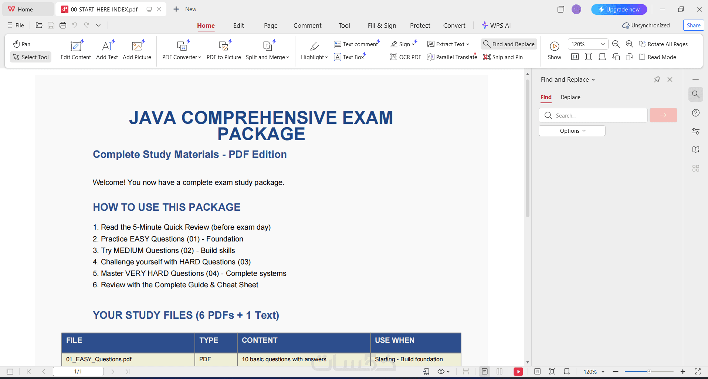The width and height of the screenshot is (708, 379).
Task: Open the OCR PDF tool
Action: click(406, 57)
